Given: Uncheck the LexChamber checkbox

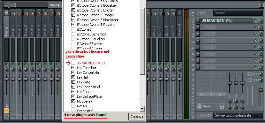Looking at the screenshot, I should [73, 68].
